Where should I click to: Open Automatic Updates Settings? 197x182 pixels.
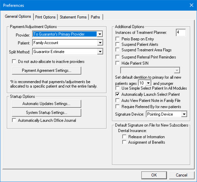click(47, 104)
